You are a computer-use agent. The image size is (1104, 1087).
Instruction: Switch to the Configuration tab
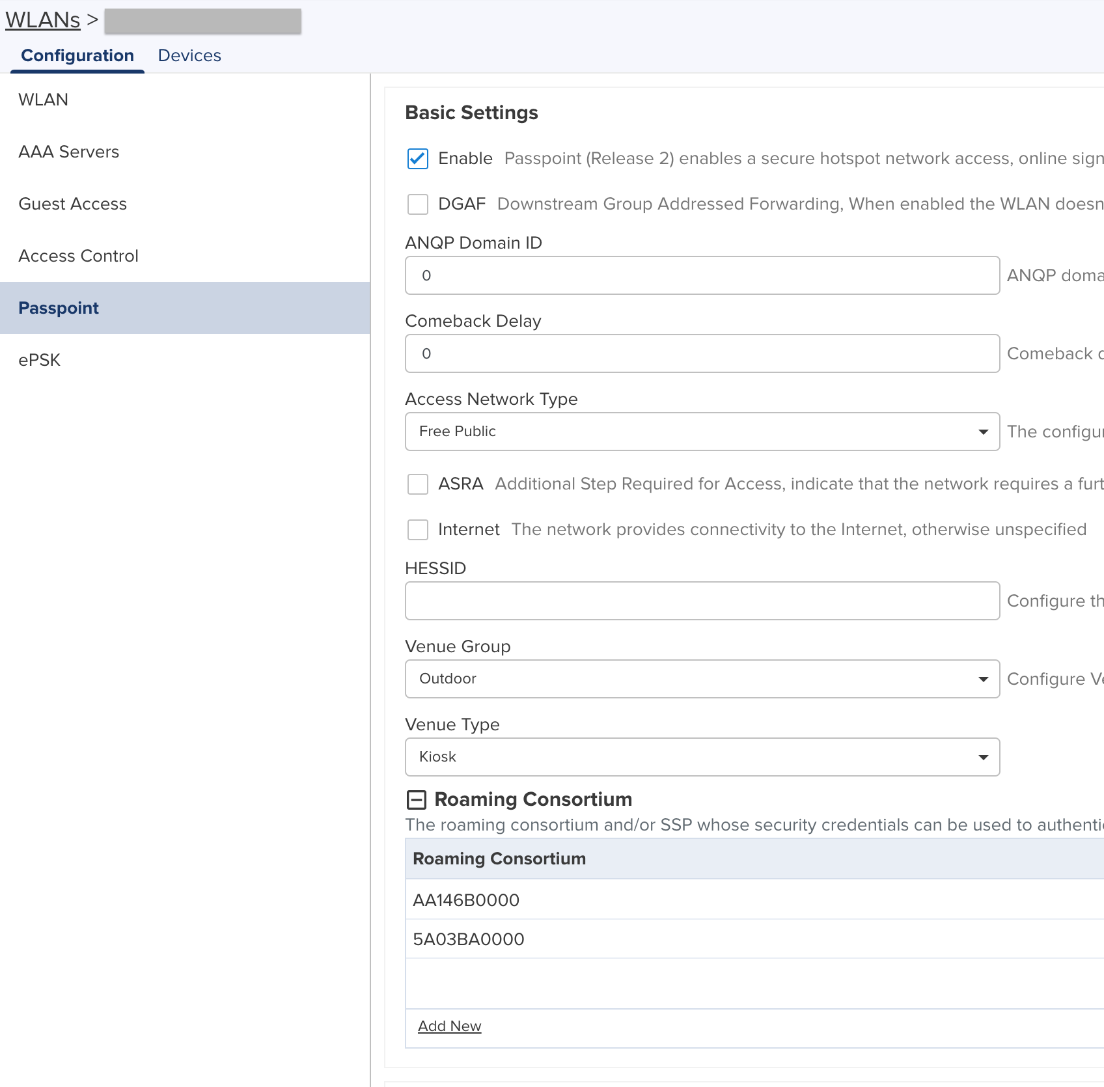(77, 55)
